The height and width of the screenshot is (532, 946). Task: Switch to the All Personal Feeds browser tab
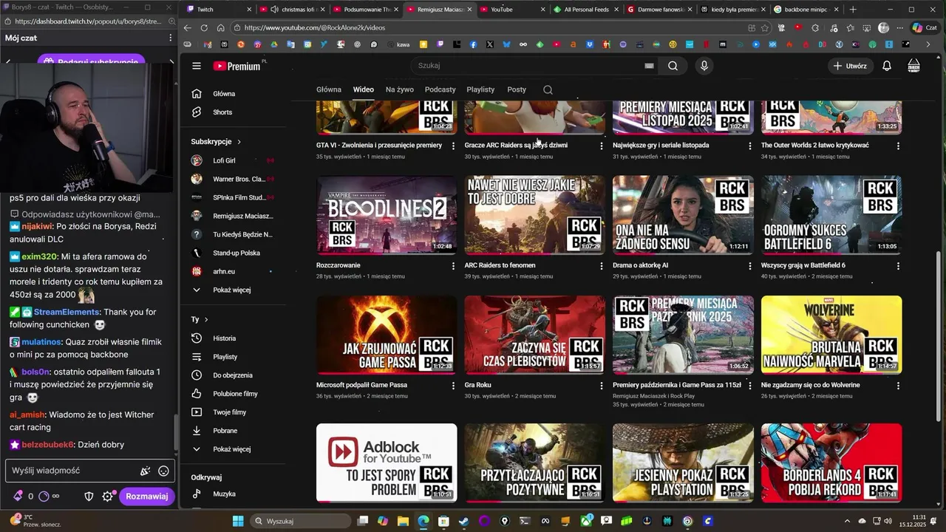(585, 10)
